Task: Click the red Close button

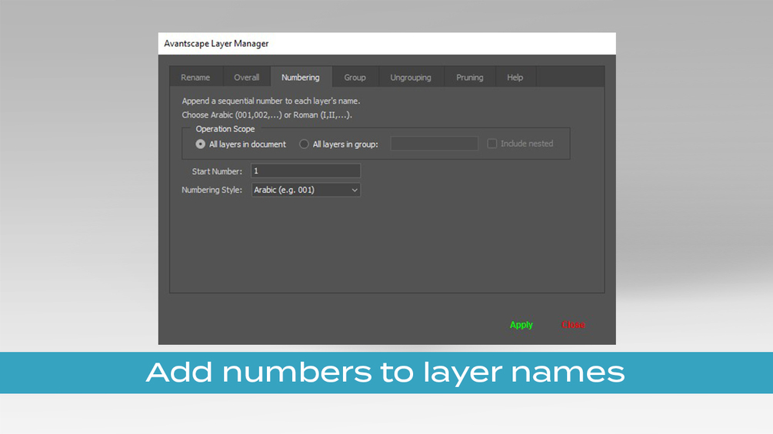Action: [573, 325]
